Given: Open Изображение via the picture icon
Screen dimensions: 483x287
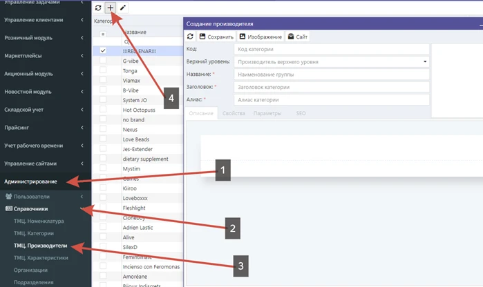Looking at the screenshot, I should coord(243,36).
